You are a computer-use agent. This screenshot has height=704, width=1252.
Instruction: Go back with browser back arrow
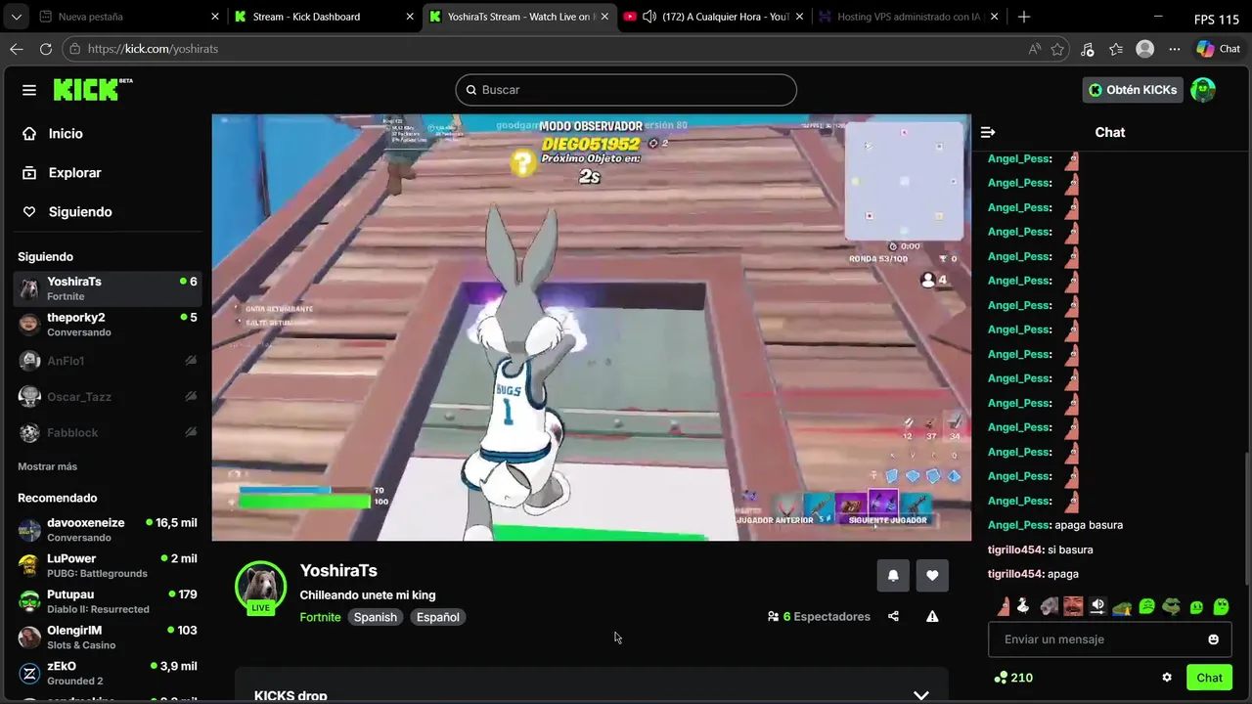pyautogui.click(x=17, y=49)
